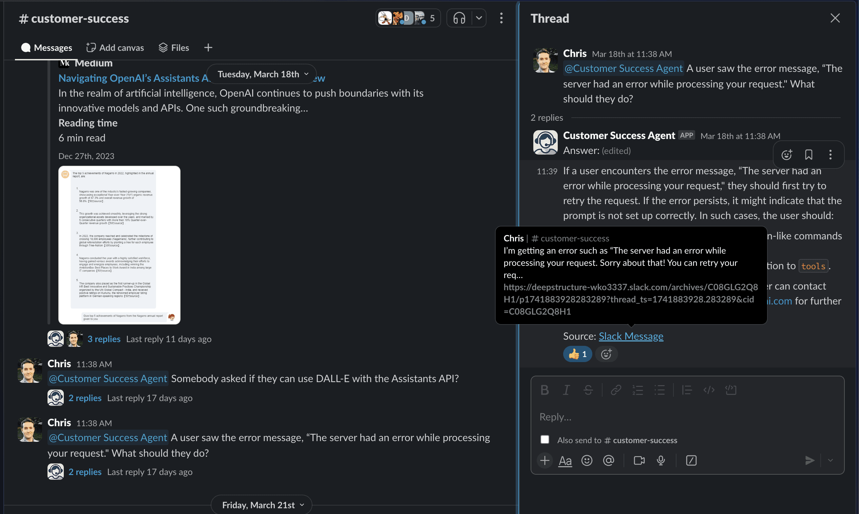The image size is (859, 514).
Task: Open the emoji picker in composer
Action: 587,461
